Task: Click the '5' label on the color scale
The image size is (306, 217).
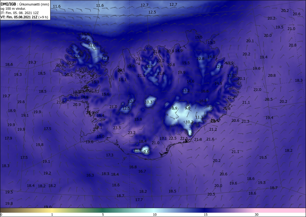Action: click(103, 215)
